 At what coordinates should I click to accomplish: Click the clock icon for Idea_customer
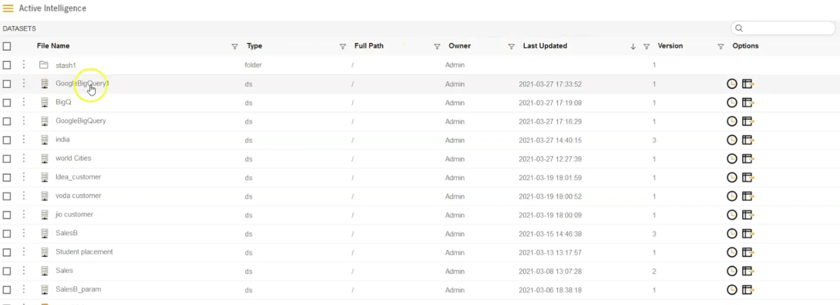coord(731,178)
